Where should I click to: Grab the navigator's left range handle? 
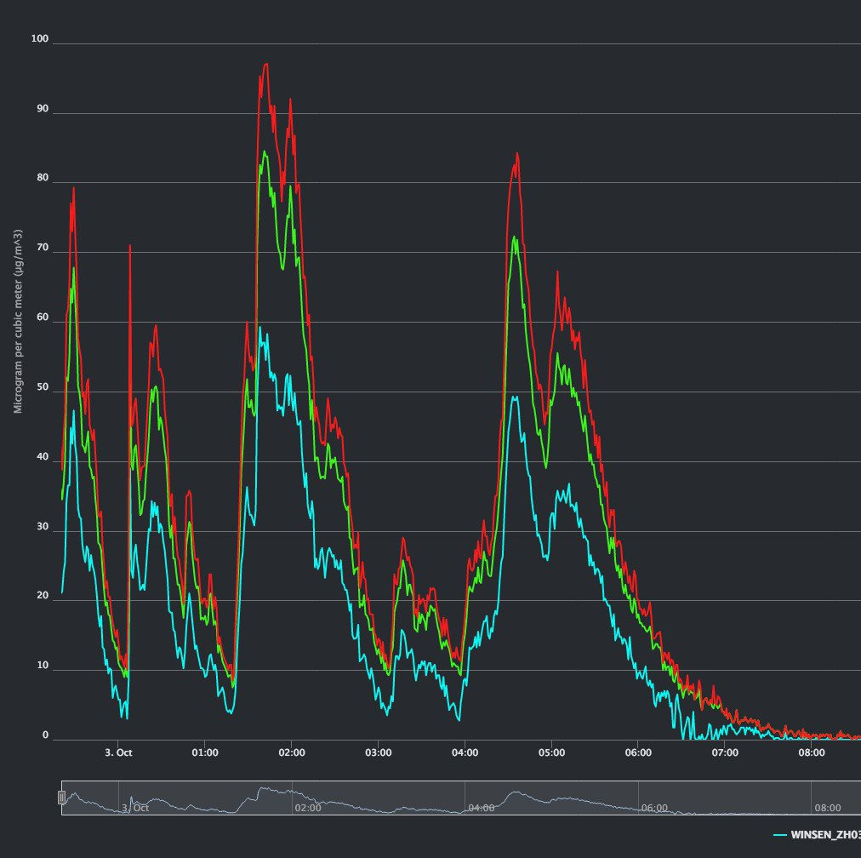tap(61, 798)
